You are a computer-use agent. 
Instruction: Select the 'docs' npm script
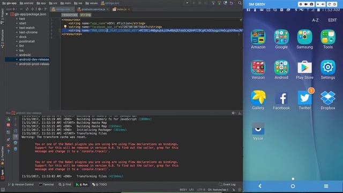click(23, 37)
